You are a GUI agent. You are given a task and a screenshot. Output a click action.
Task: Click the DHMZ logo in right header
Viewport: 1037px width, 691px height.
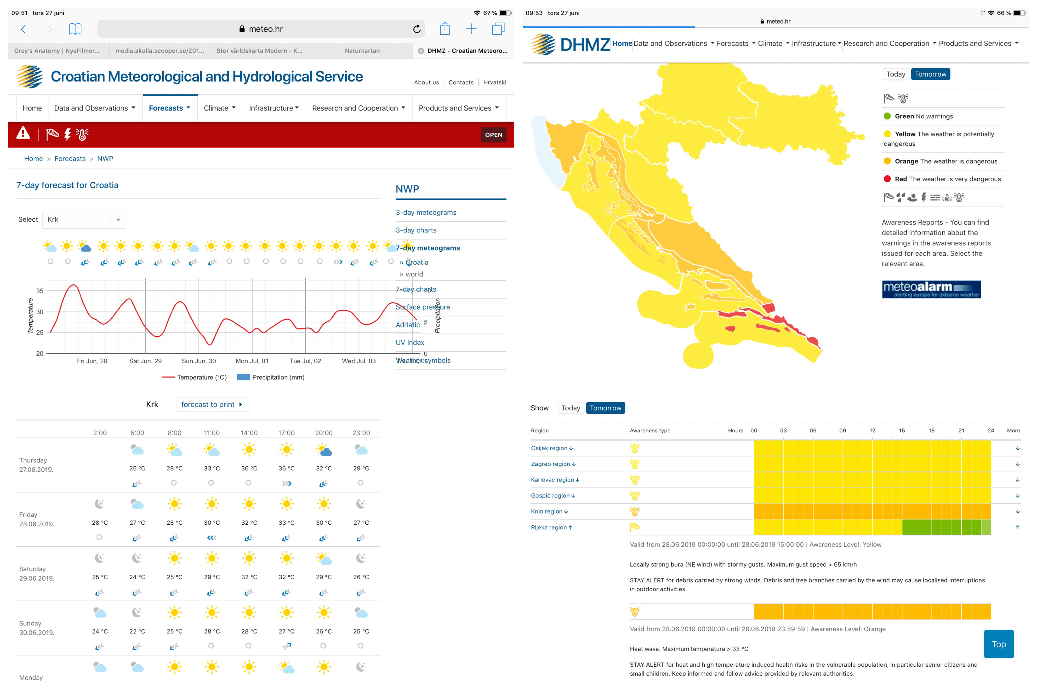click(570, 44)
